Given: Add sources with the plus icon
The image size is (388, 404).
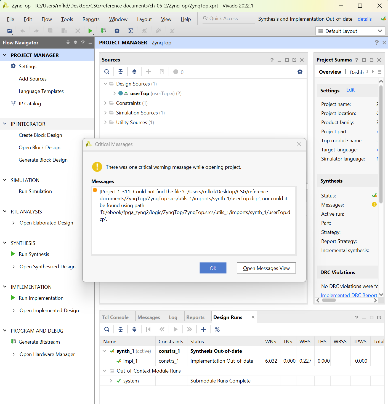Looking at the screenshot, I should click(148, 72).
